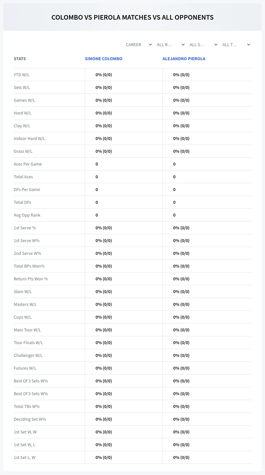
Task: Select the Total Aces row label
Action: [23, 177]
